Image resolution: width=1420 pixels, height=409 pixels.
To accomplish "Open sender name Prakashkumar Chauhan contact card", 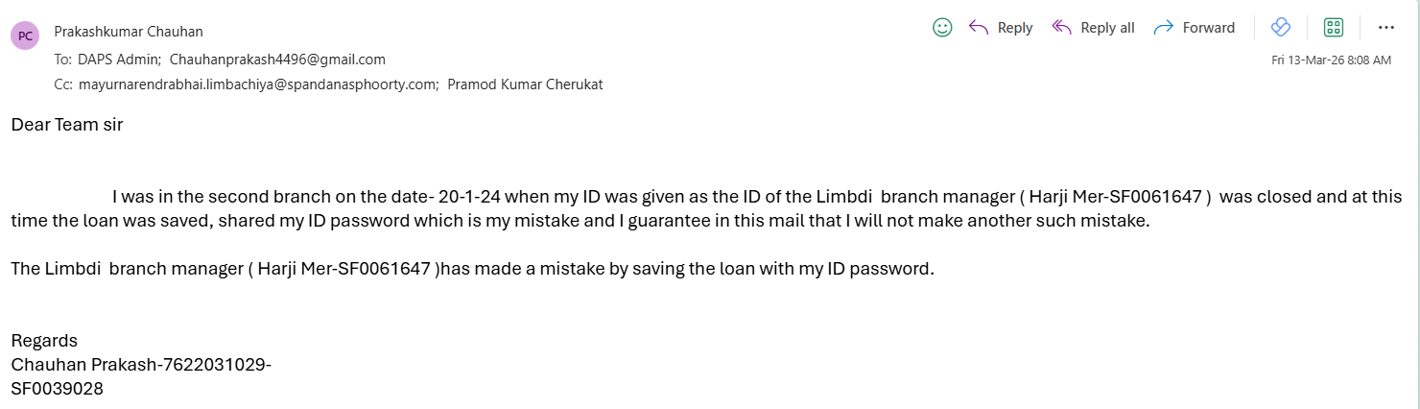I will pos(129,31).
